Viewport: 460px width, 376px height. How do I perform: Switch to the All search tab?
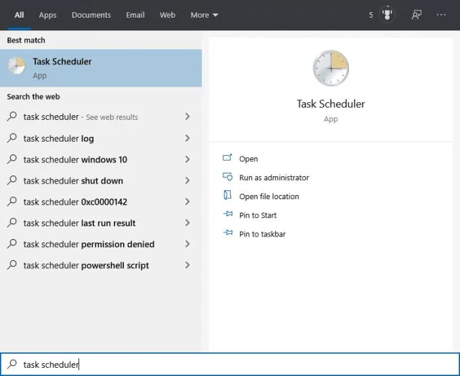[19, 15]
